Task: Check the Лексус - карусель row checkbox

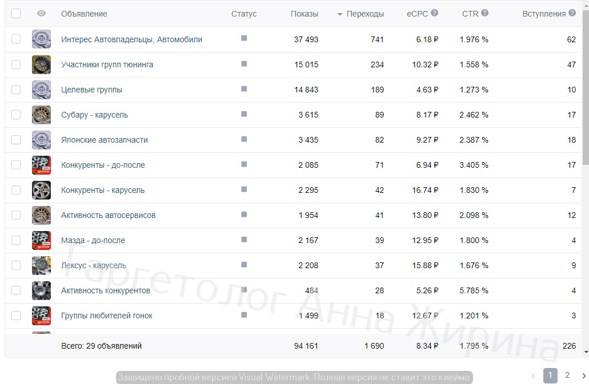Action: (16, 265)
